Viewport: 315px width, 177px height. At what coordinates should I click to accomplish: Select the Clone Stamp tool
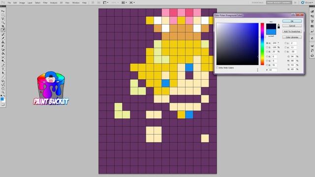point(3,42)
